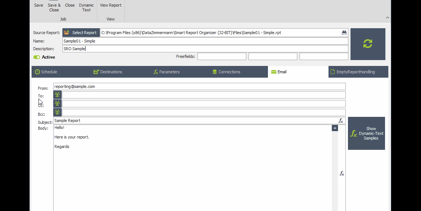Click the fx icon beside the Subject field

coord(341,121)
